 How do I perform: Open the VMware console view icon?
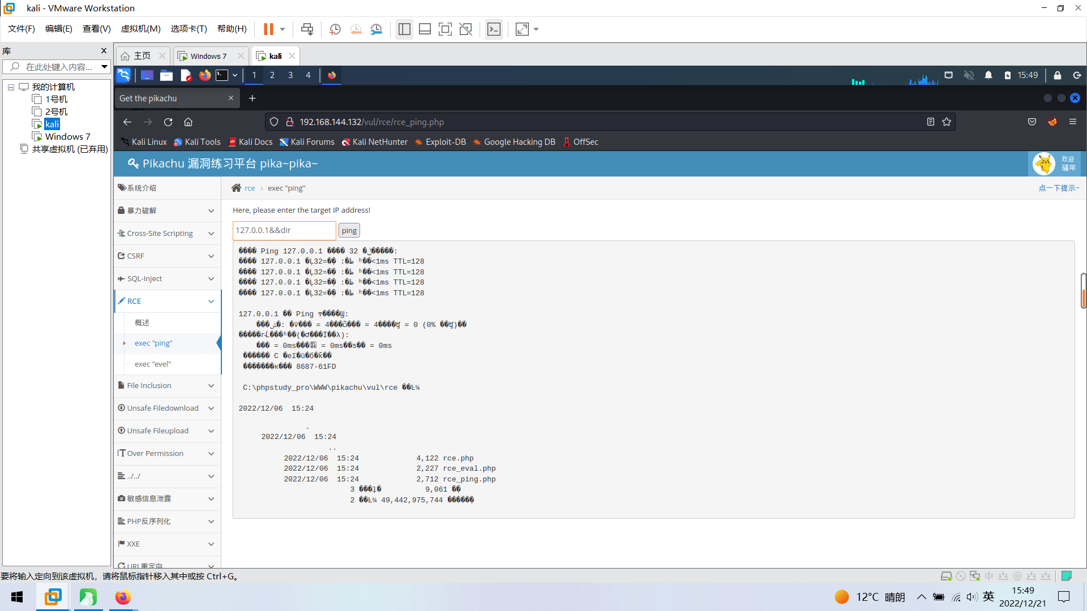(x=494, y=29)
